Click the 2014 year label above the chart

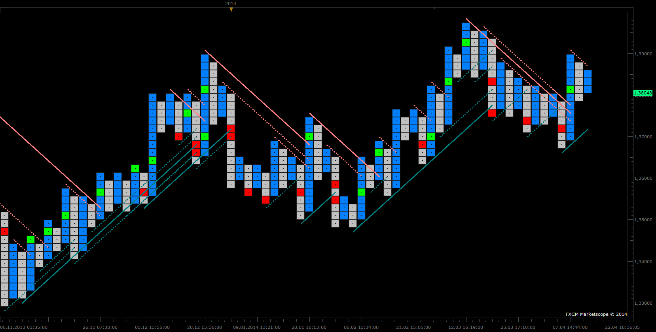click(x=231, y=4)
